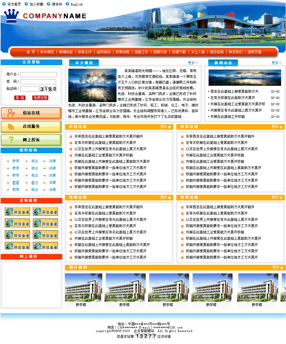Open the 新闻动态 navigation menu item
This screenshot has height=344, width=286.
(66, 52)
